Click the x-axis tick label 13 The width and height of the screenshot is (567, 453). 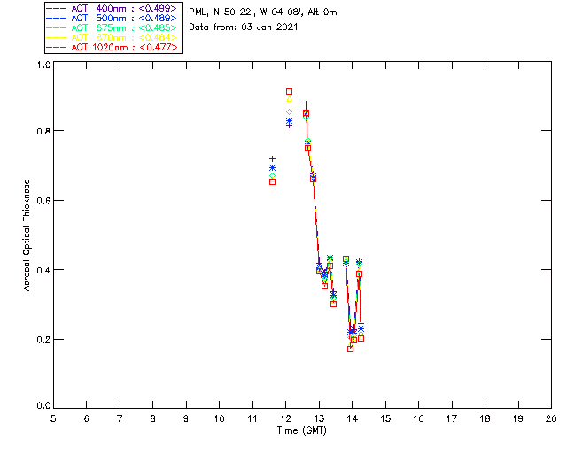[319, 418]
